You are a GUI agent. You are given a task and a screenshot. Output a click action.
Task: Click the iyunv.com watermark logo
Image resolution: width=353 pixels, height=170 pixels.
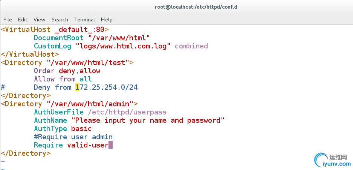(x=332, y=161)
